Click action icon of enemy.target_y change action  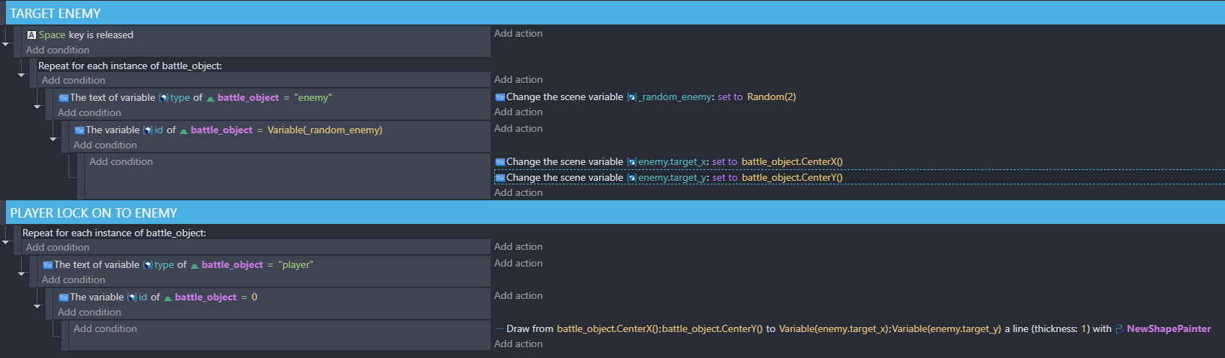click(x=500, y=178)
